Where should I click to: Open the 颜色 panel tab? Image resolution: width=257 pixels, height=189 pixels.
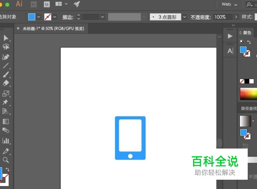click(x=247, y=33)
